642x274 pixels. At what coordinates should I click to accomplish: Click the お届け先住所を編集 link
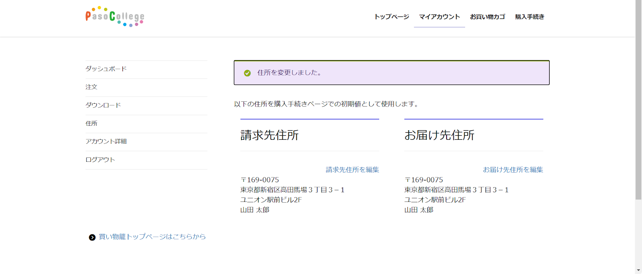513,170
